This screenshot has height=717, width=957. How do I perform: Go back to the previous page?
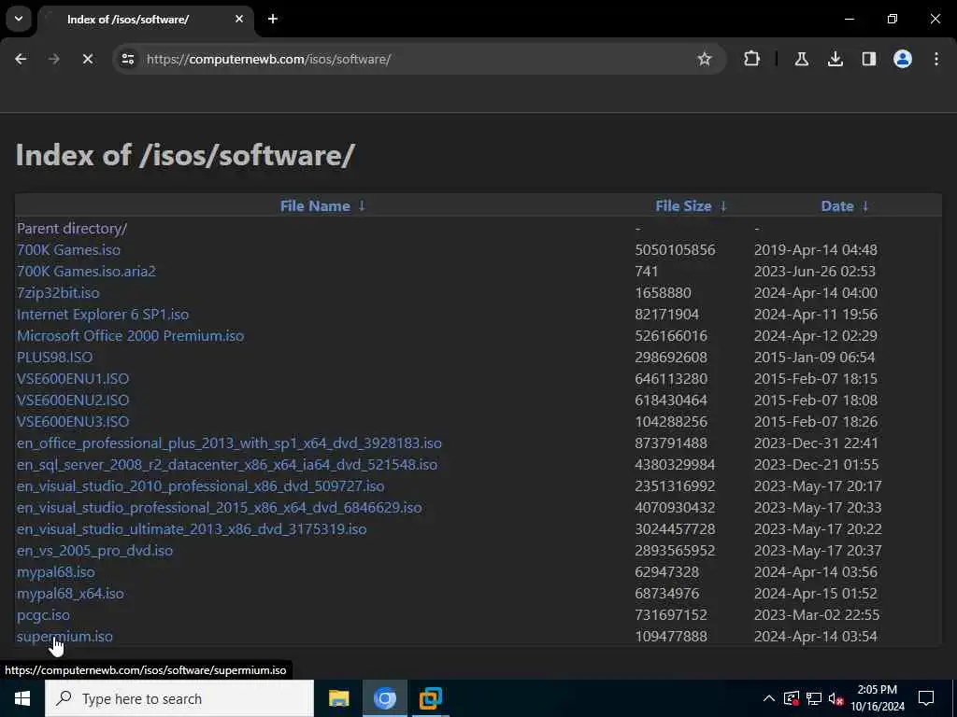pos(21,59)
